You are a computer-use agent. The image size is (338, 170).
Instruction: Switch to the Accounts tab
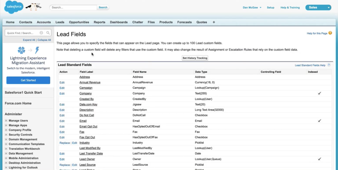pyautogui.click(x=43, y=22)
